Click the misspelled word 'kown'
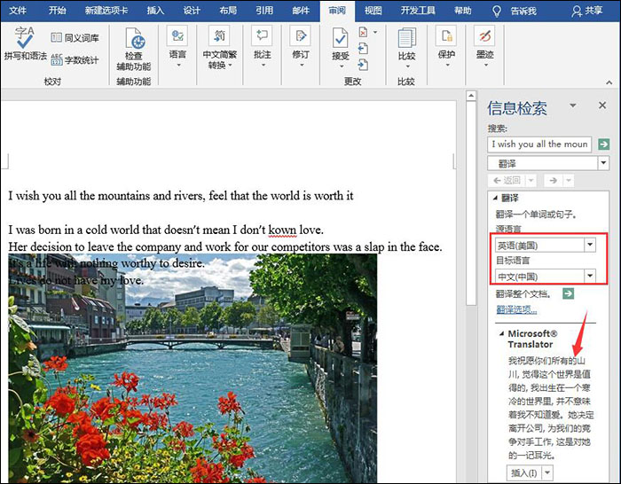Screen dimensions: 621x484 click(x=282, y=230)
